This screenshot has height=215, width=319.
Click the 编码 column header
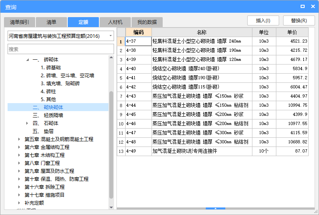[138, 32]
